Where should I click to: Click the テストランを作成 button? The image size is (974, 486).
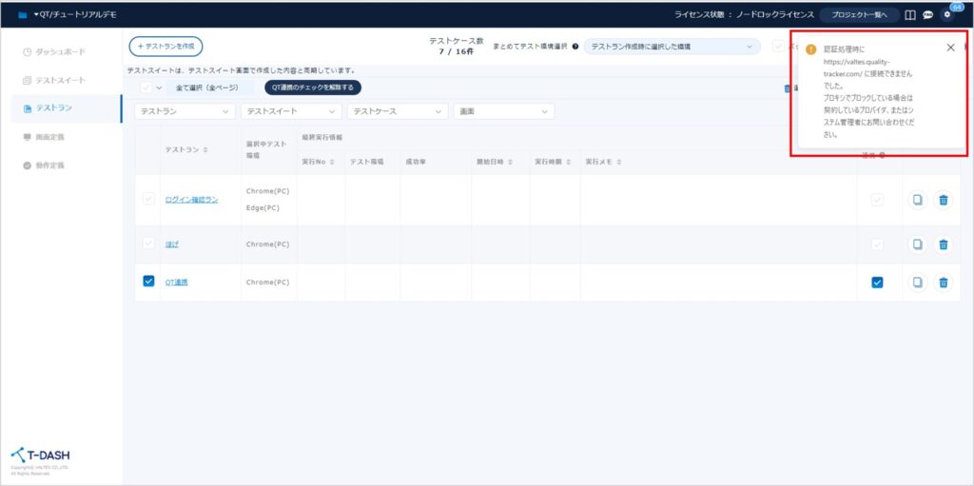166,47
